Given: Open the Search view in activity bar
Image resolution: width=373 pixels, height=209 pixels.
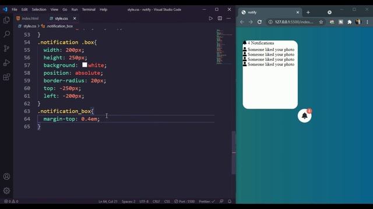Looking at the screenshot, I should point(6,34).
